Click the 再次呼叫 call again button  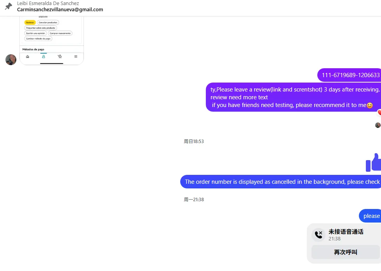346,252
